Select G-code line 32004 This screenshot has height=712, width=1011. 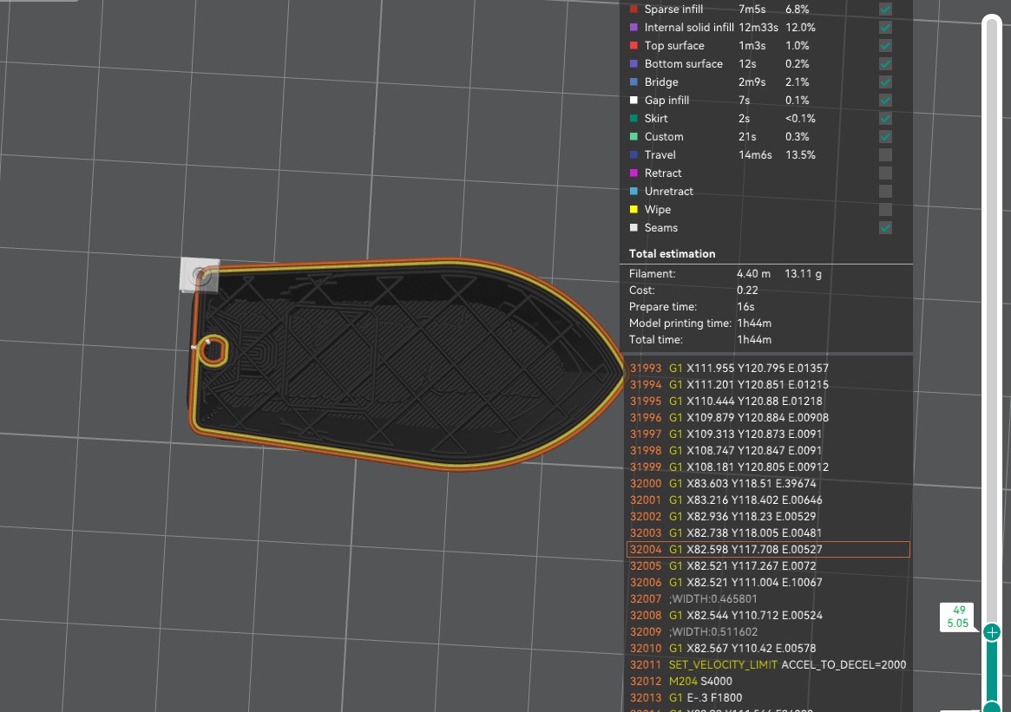pyautogui.click(x=767, y=549)
